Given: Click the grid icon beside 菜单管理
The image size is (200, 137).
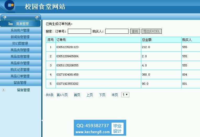Looking at the screenshot, I should click(10, 24).
